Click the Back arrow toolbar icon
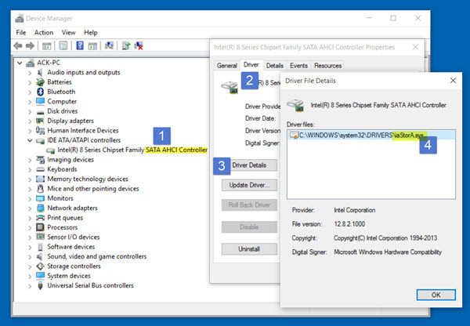The image size is (470, 326). 18,46
